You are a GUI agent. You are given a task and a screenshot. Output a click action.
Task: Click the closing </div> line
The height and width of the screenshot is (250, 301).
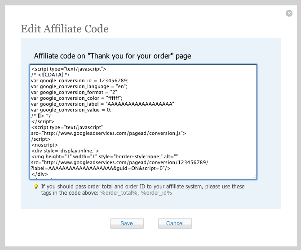(40, 174)
